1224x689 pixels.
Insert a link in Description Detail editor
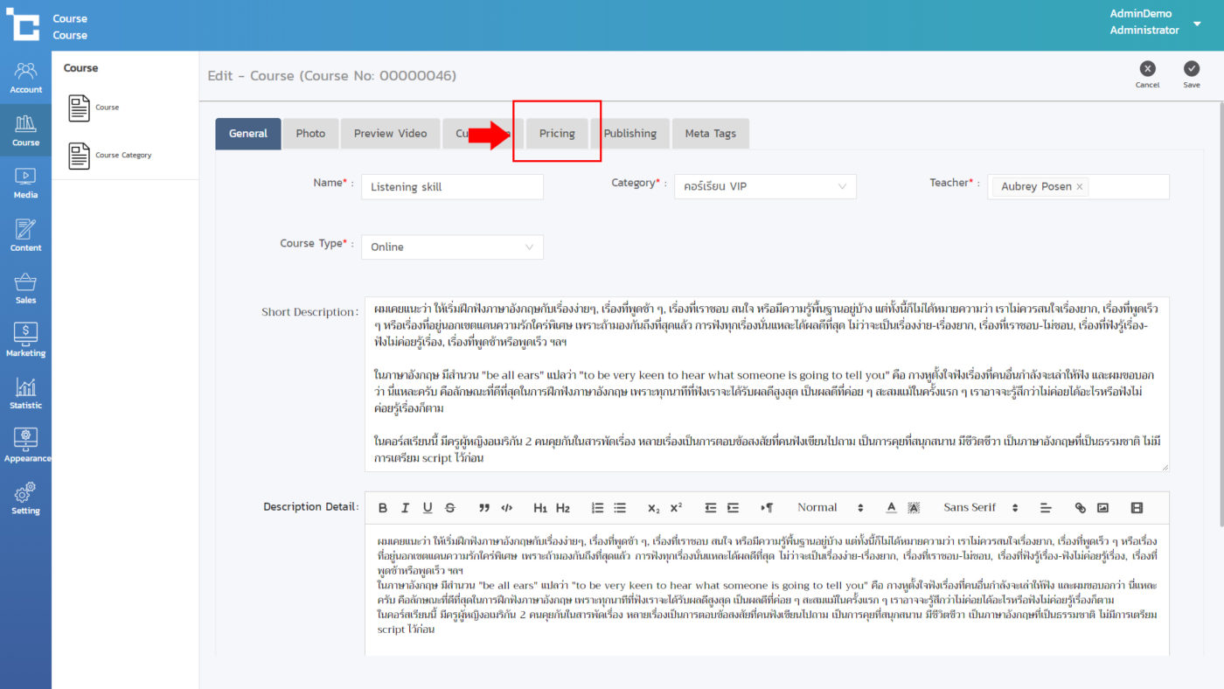click(1080, 508)
